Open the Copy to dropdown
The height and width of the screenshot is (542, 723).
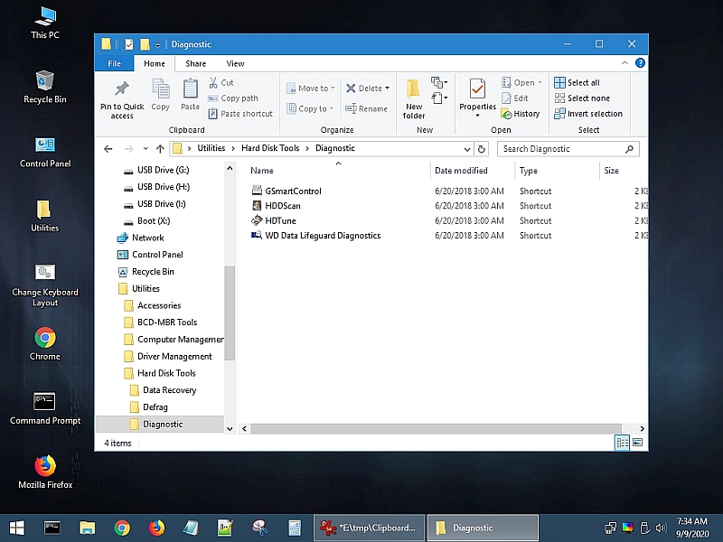tap(310, 108)
